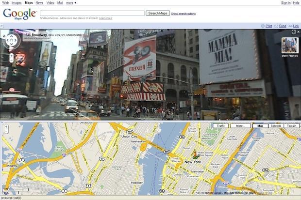The height and width of the screenshot is (200, 301).
Task: Pan Street View right with compass arrow
Action: [x=16, y=40]
